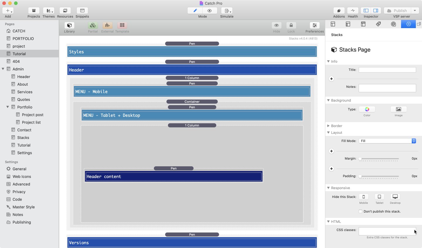Switch to preview mode eye icon

[x=210, y=11]
